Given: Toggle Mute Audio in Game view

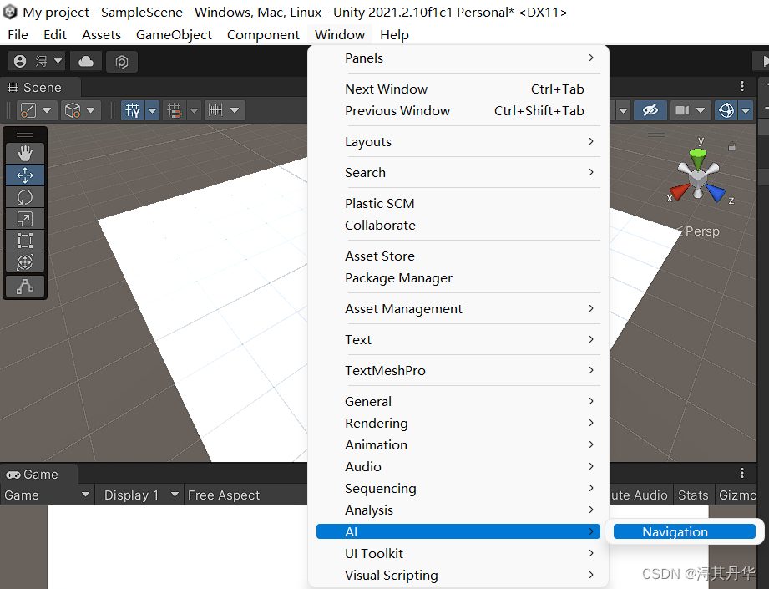Looking at the screenshot, I should click(639, 495).
